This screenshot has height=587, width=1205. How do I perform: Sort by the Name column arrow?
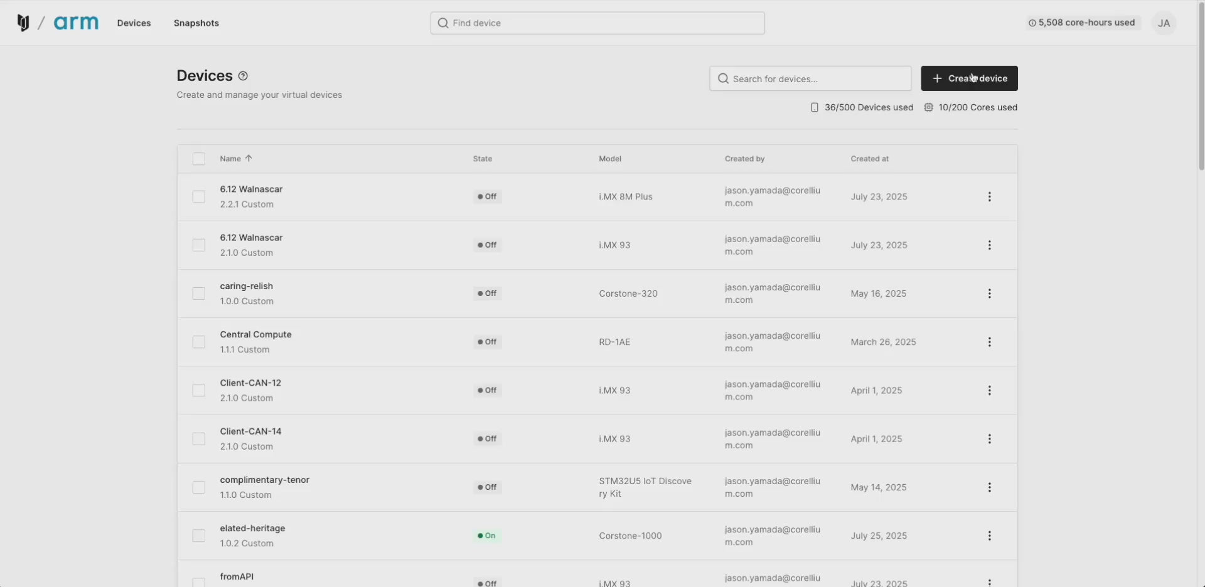[x=249, y=159]
